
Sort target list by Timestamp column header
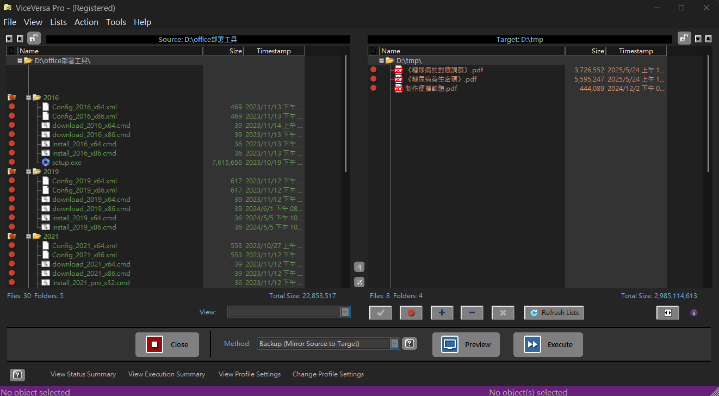pos(636,51)
